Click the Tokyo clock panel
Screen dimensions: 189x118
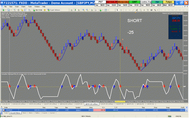click(x=169, y=4)
